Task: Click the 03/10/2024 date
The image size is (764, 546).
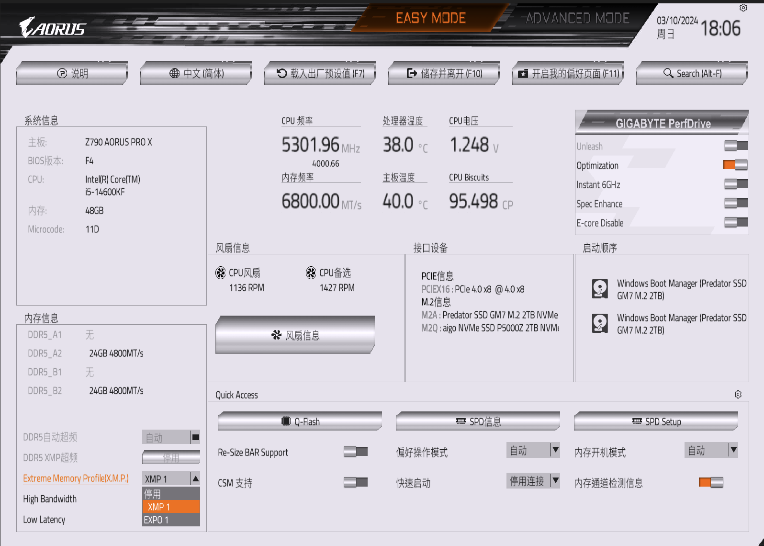Action: (x=677, y=21)
